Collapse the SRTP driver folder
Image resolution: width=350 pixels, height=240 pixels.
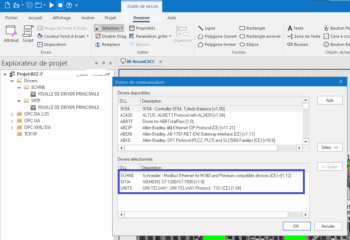pyautogui.click(x=19, y=101)
